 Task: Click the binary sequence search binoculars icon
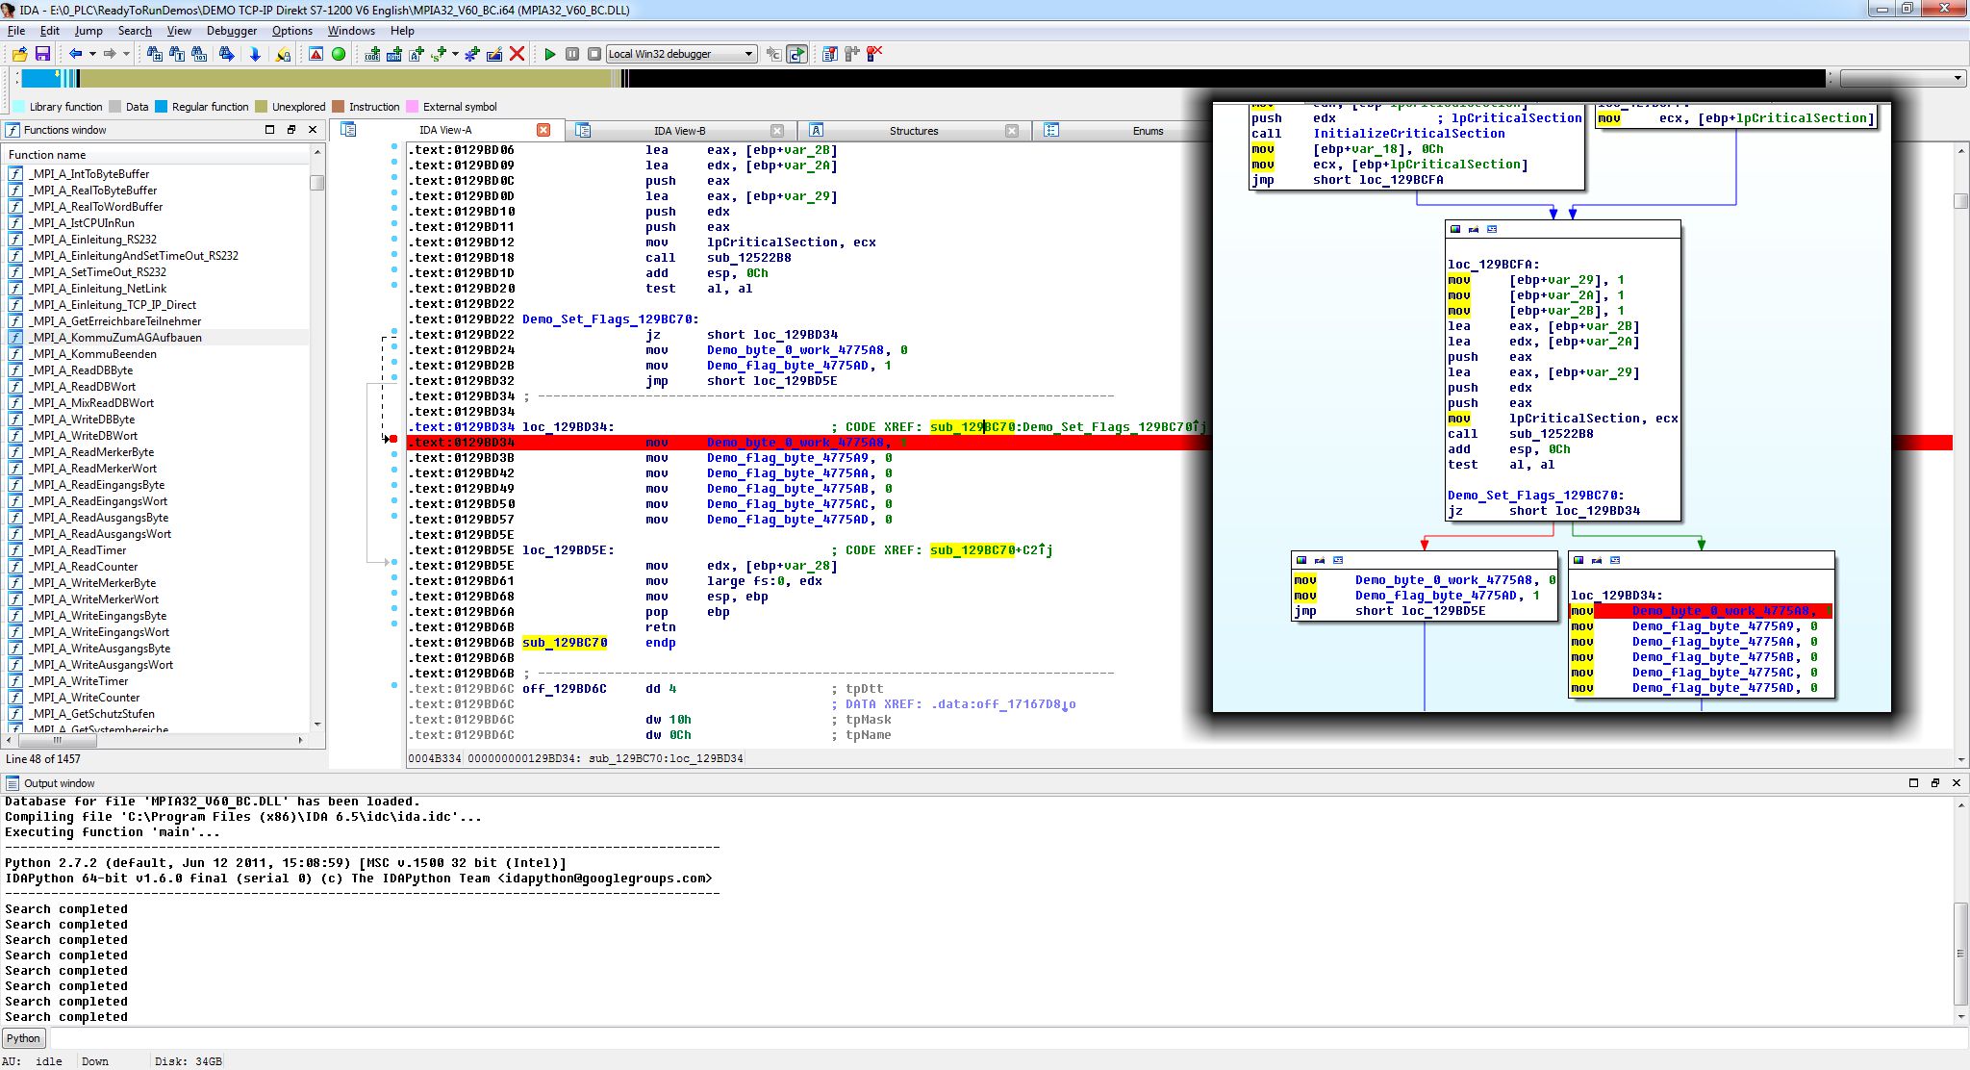[199, 54]
